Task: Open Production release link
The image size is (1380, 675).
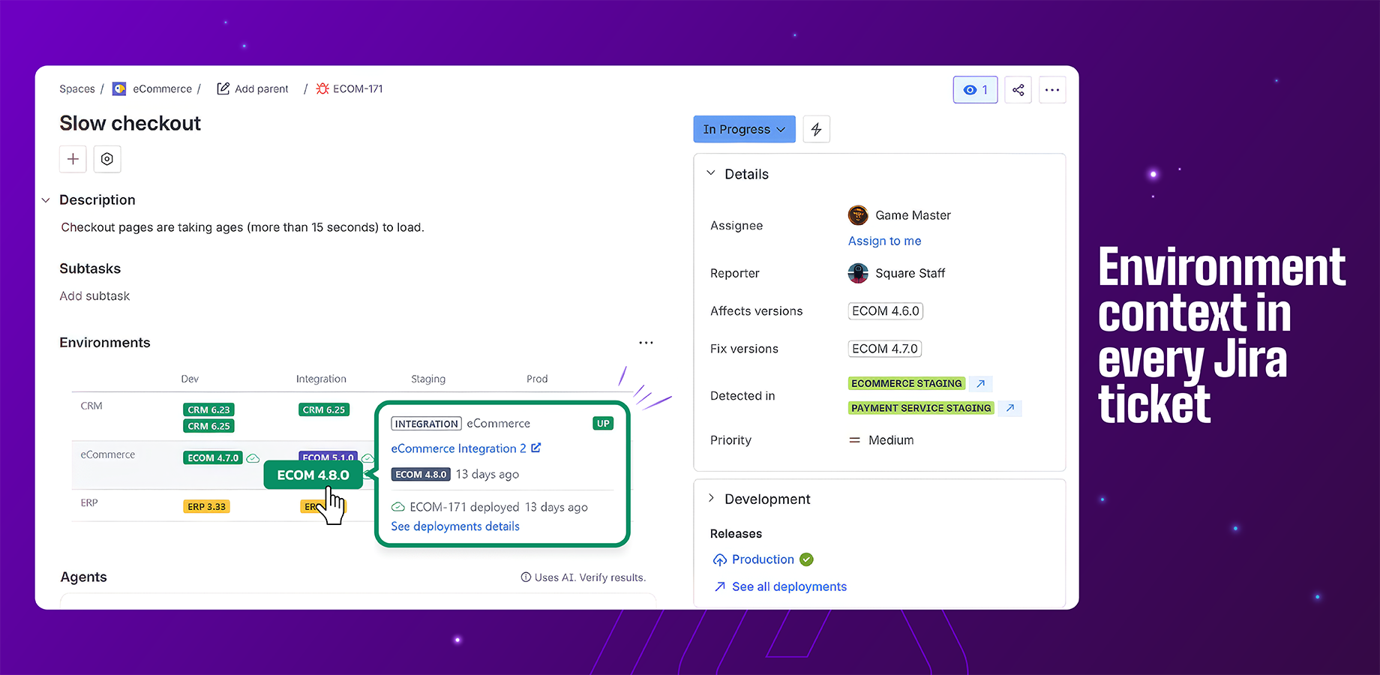Action: (763, 559)
